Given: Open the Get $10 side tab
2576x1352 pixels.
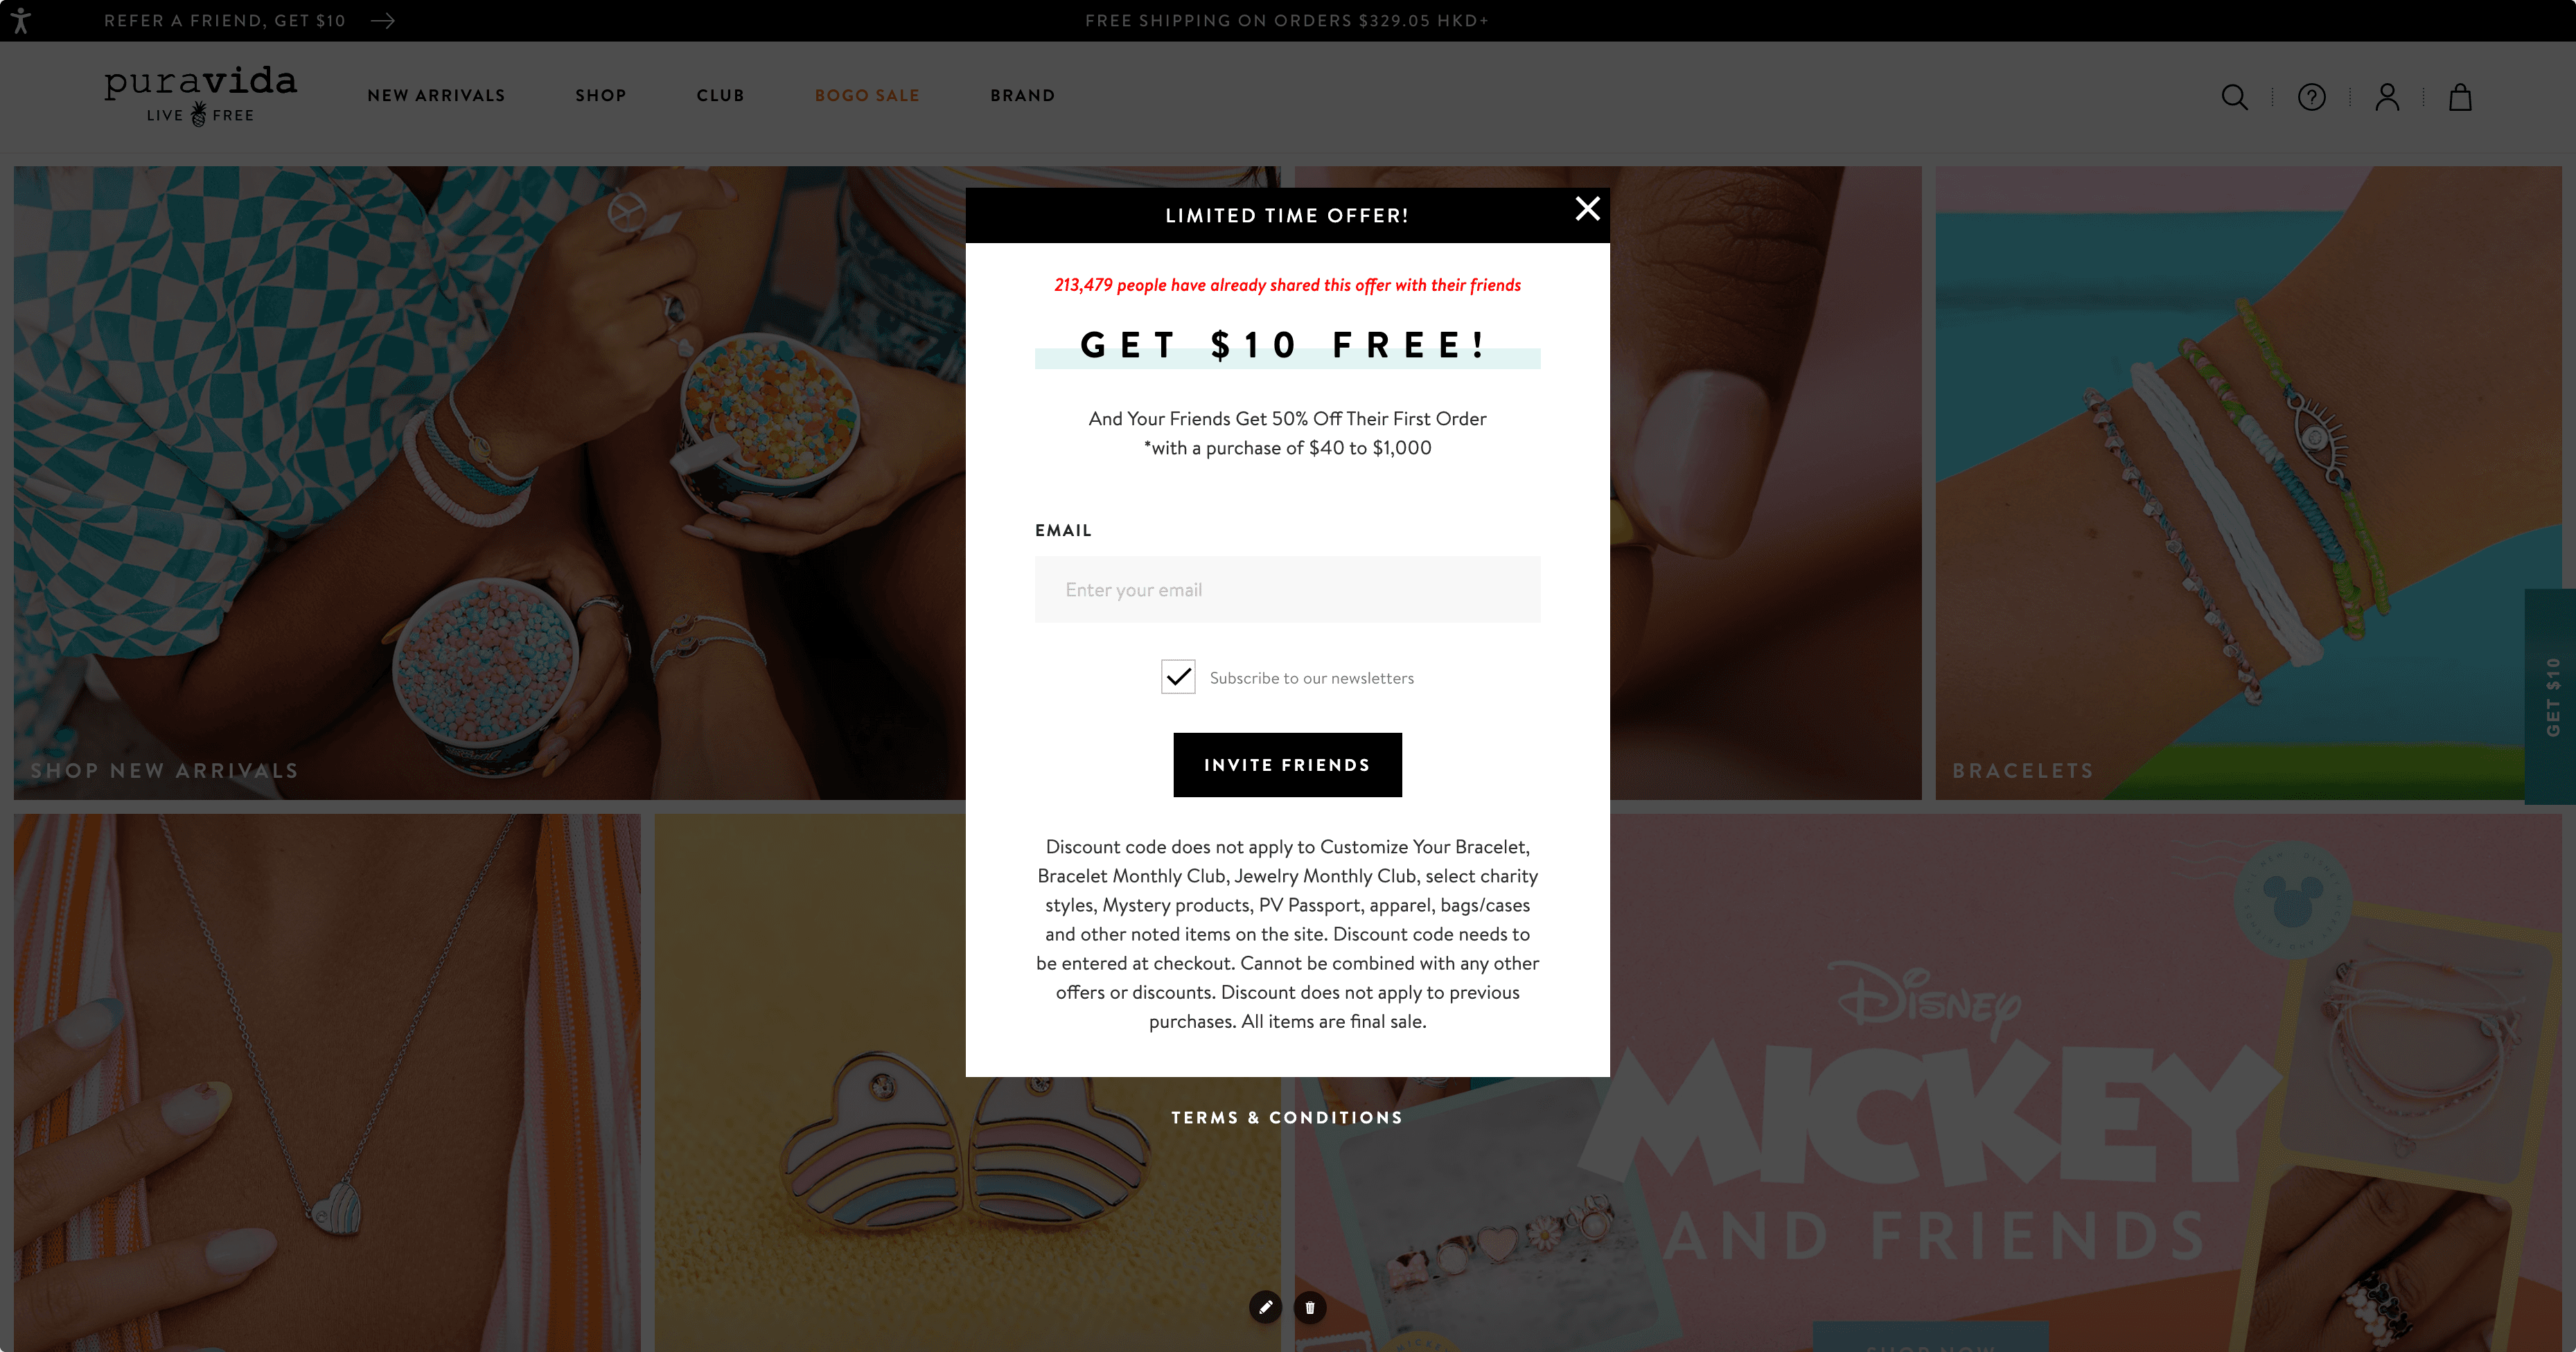Looking at the screenshot, I should click(2551, 697).
